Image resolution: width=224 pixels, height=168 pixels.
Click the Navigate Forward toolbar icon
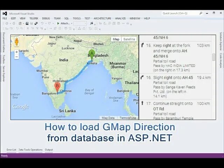[x=14, y=23]
